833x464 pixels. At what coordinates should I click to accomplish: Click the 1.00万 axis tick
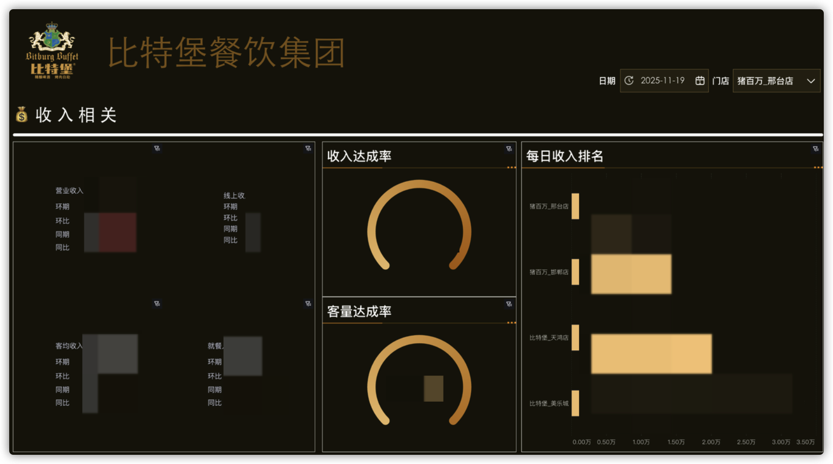(x=641, y=442)
